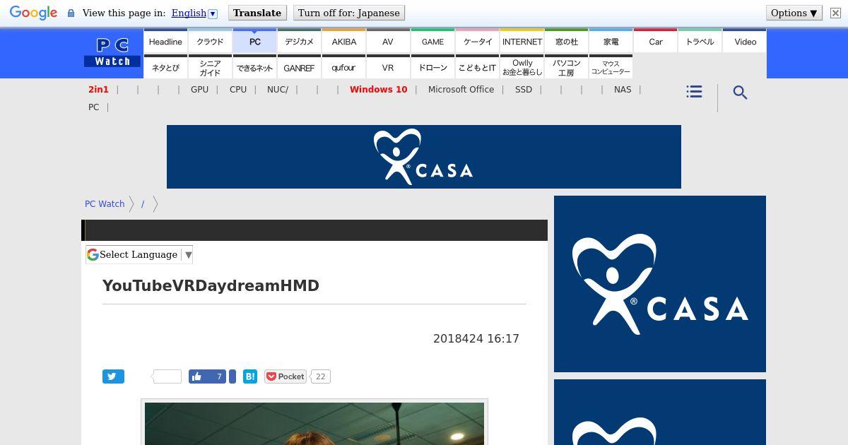848x445 pixels.
Task: Open the こどもとIT tab
Action: pos(478,67)
